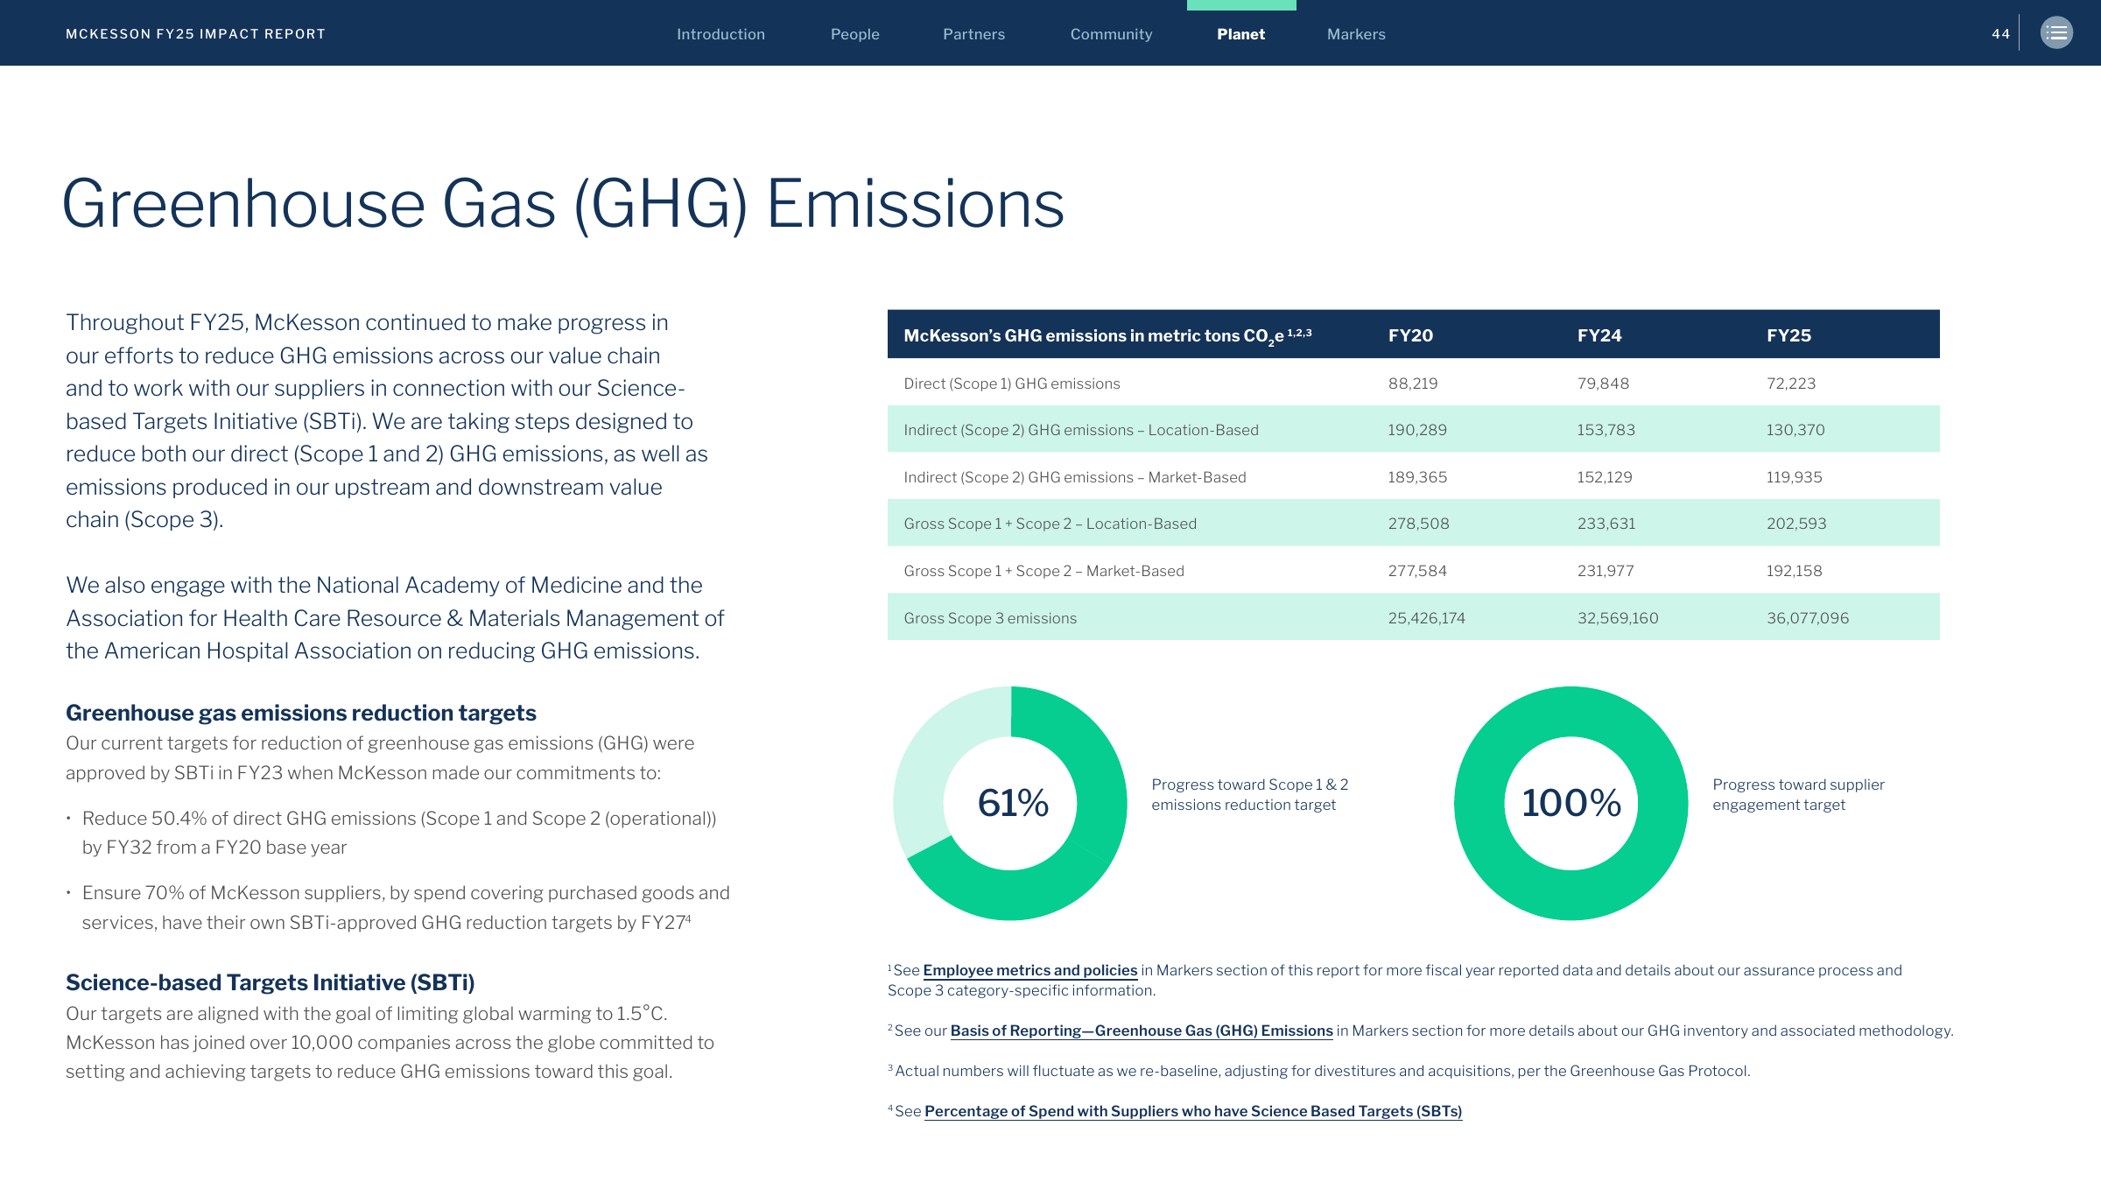This screenshot has width=2101, height=1182.
Task: Select the Planet tab
Action: point(1240,34)
